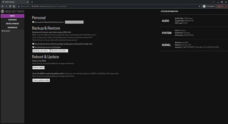Screen dimensions: 228x124
Task: Bookmark this page with star icon
Action: tap(200, 6)
